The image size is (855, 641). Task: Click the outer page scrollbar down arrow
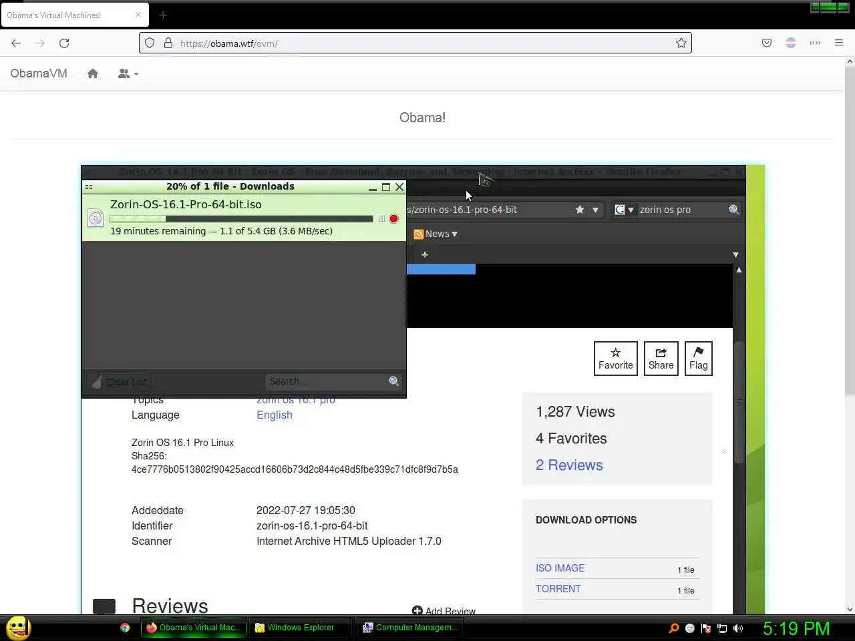850,609
